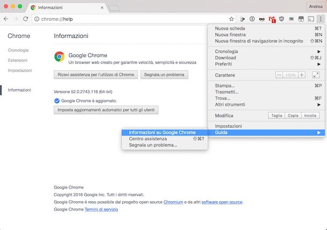This screenshot has width=327, height=230.
Task: Open Impostazioni from the Chrome menu
Action: click(x=266, y=126)
